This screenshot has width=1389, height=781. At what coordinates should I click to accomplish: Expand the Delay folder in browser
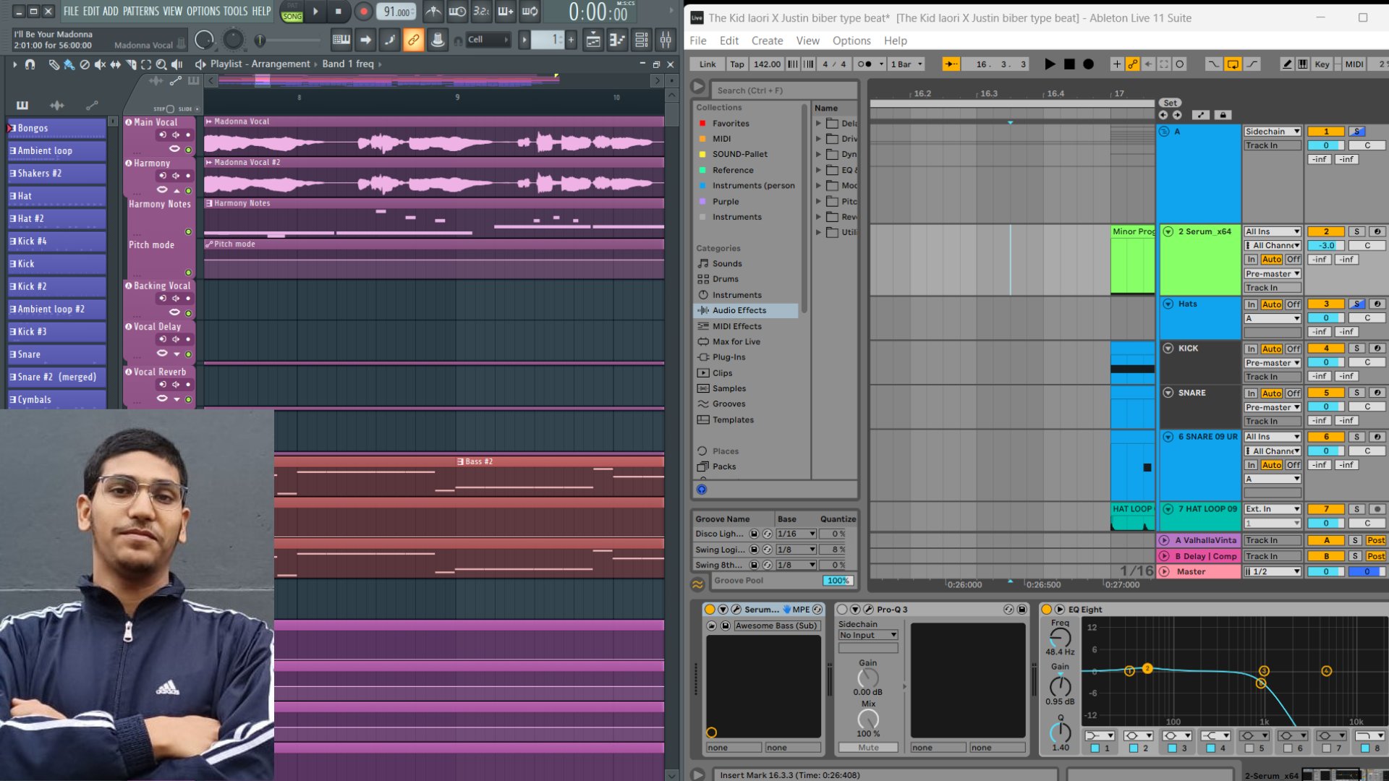coord(819,124)
